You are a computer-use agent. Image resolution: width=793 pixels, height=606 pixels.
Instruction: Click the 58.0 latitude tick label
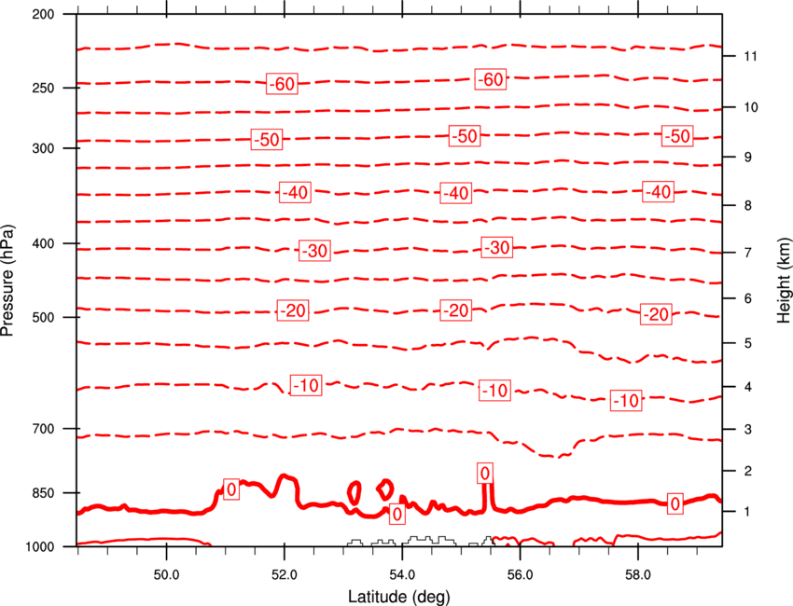click(638, 575)
